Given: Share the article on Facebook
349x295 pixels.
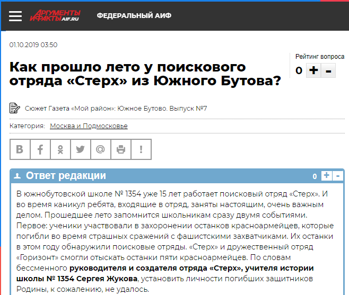Looking at the screenshot, I should tap(40, 149).
